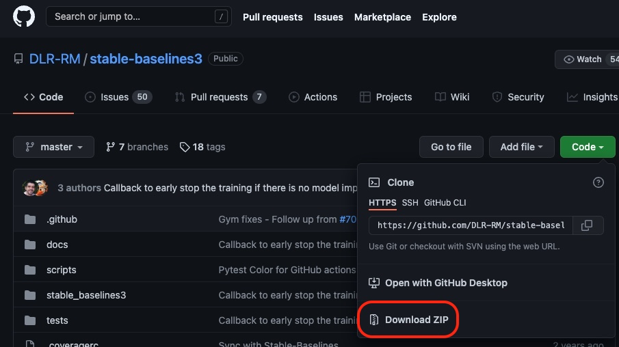The width and height of the screenshot is (619, 347).
Task: Open the Security tab
Action: pyautogui.click(x=518, y=97)
